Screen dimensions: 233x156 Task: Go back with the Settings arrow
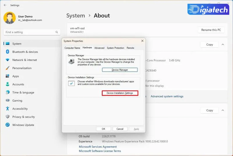5,5
